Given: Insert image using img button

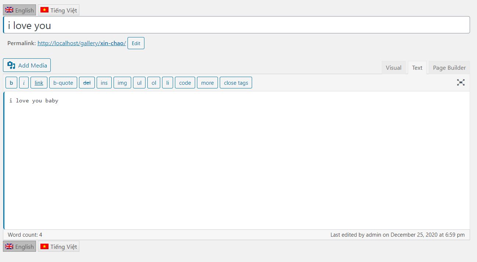Looking at the screenshot, I should (x=122, y=83).
